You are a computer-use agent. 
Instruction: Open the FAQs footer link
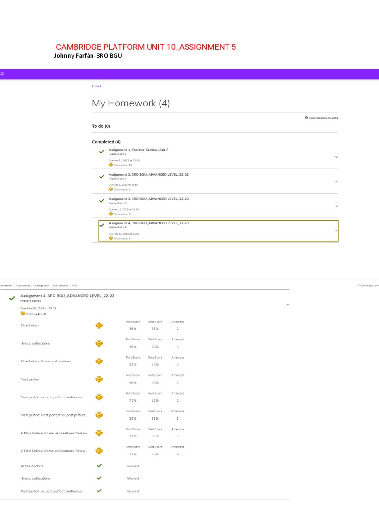pyautogui.click(x=75, y=285)
